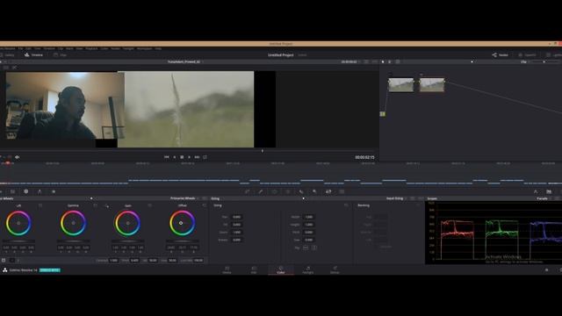Click the Height value field in Sizing
Viewport: 562px width, 316px height.
coord(308,225)
